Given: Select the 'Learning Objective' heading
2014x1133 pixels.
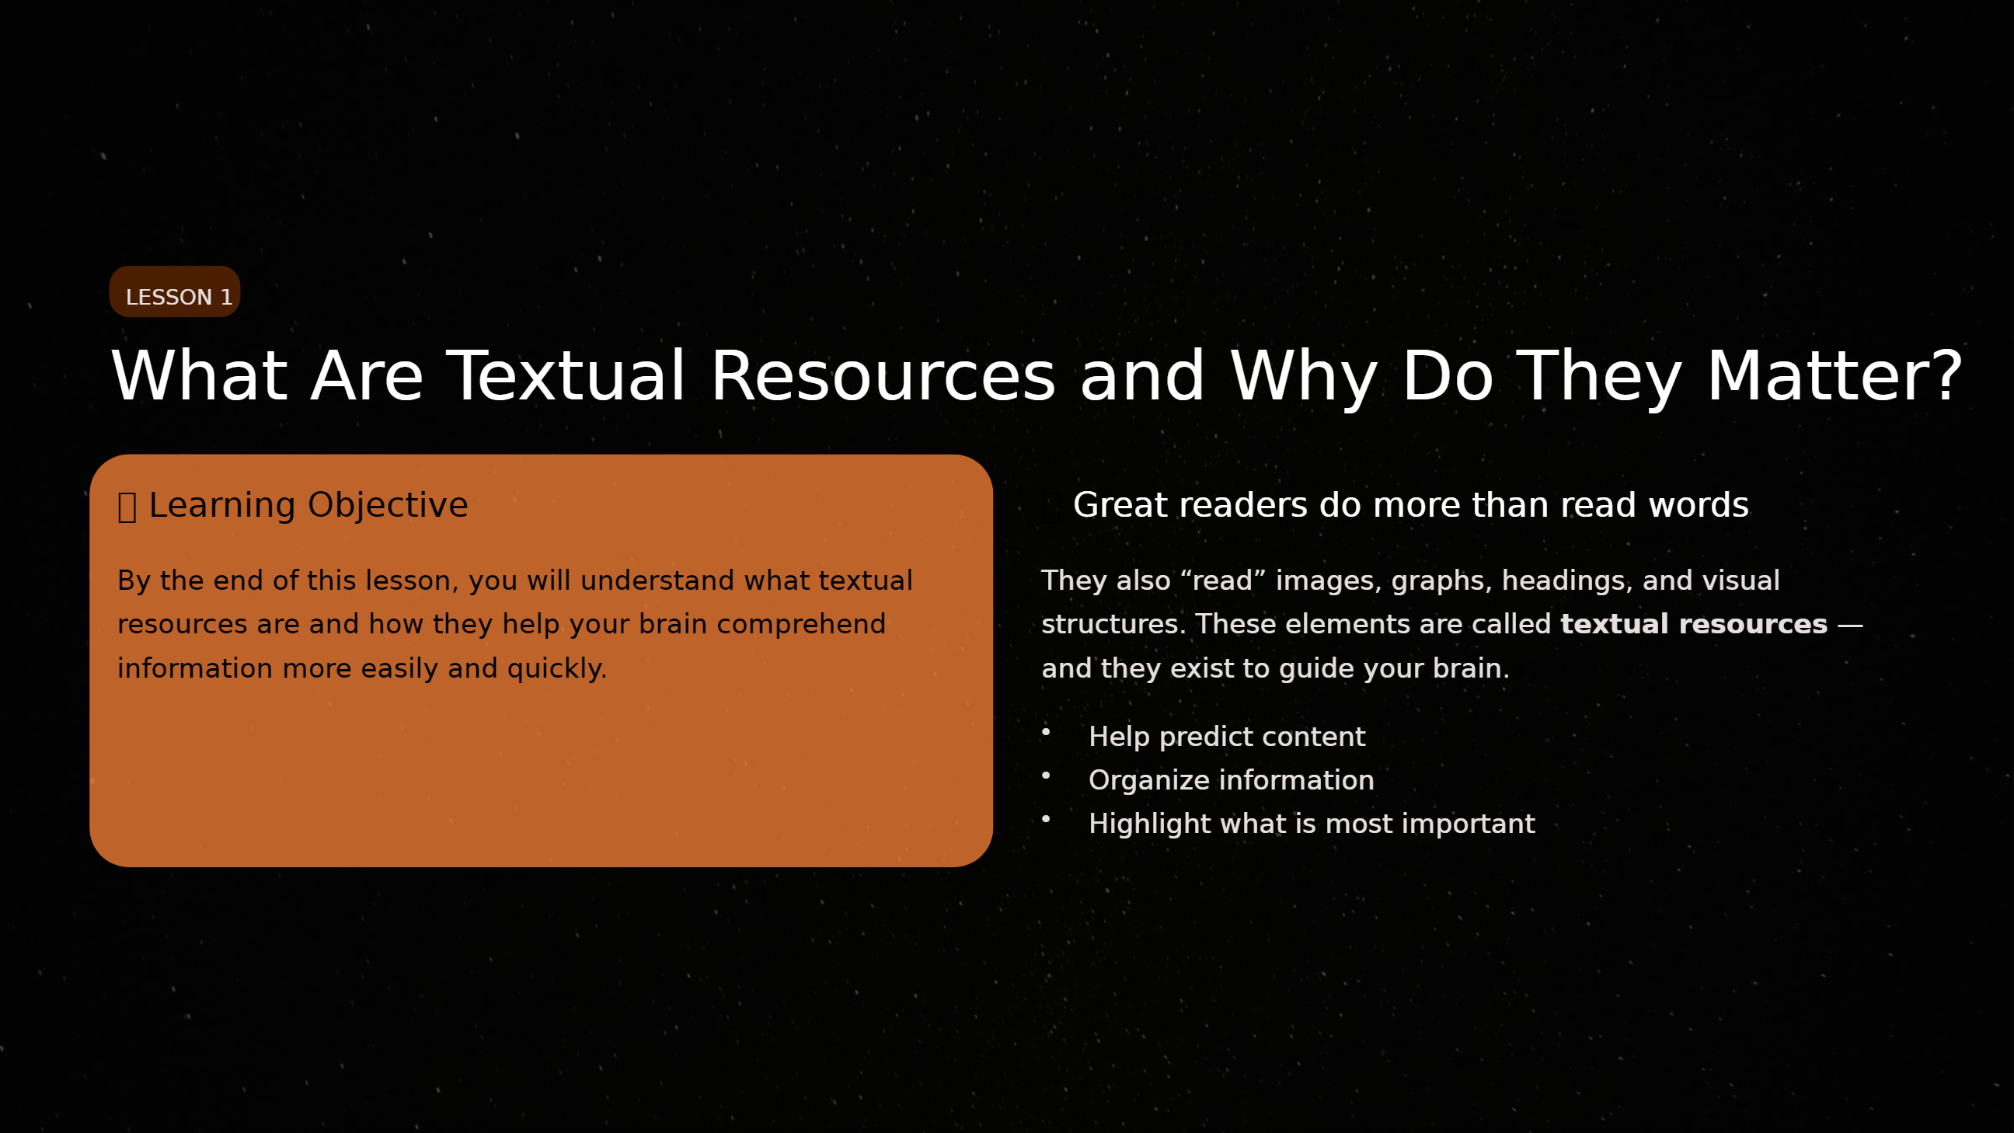Looking at the screenshot, I should pos(308,505).
